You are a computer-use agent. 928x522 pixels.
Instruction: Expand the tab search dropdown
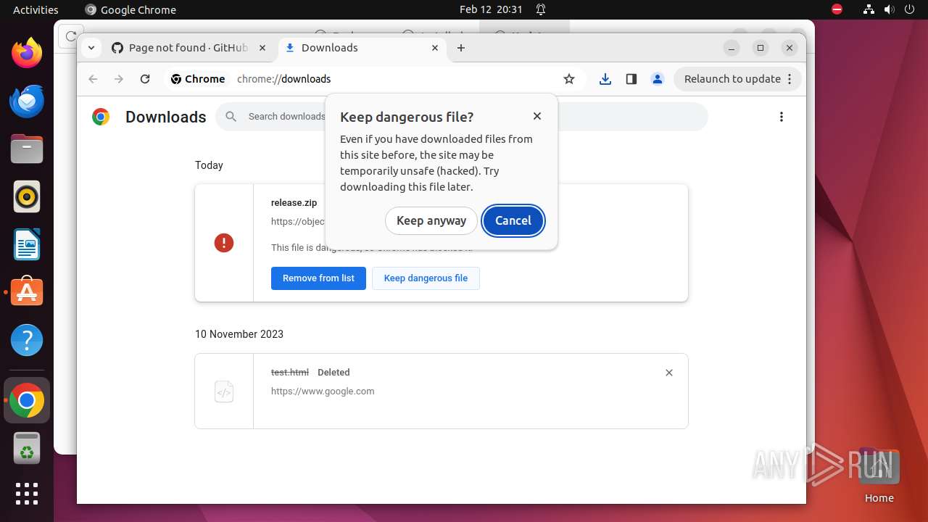click(x=91, y=48)
